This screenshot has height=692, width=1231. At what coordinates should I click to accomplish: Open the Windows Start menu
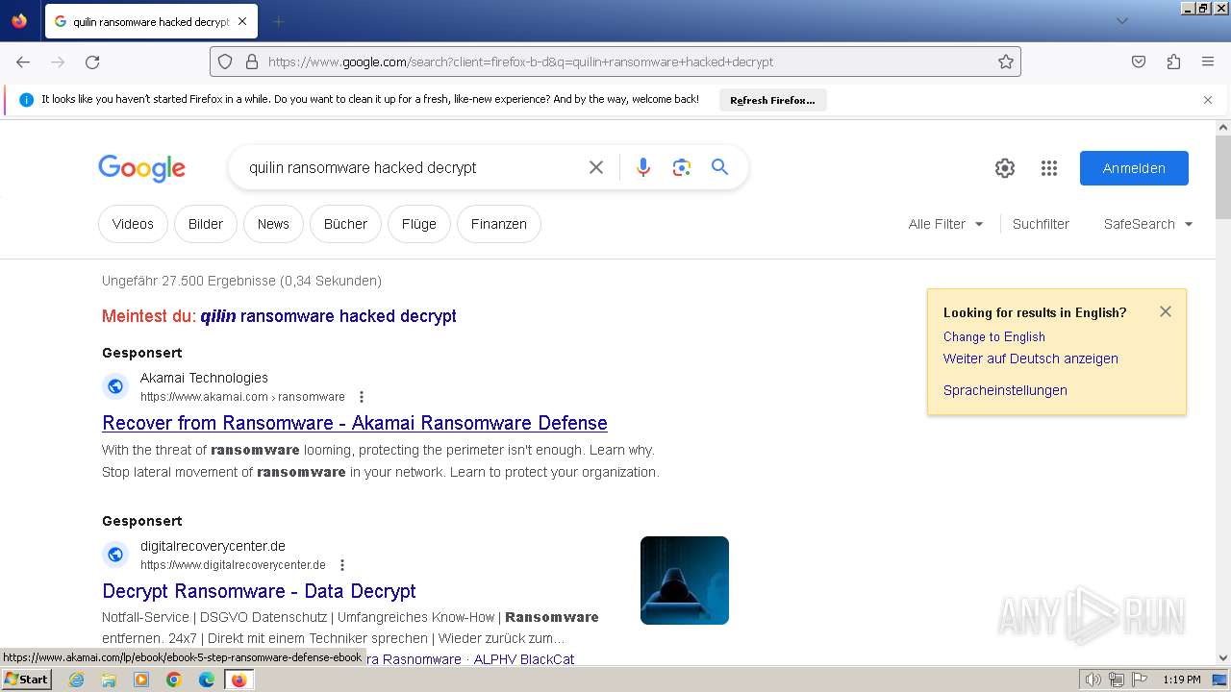point(26,680)
